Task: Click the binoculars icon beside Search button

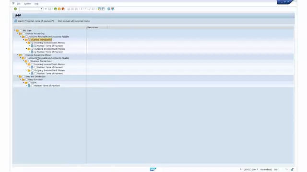Action: tap(16, 21)
